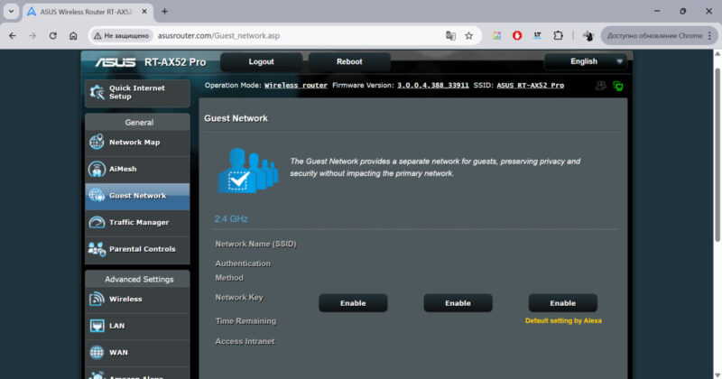Click the AiMesh icon in sidebar

(97, 169)
